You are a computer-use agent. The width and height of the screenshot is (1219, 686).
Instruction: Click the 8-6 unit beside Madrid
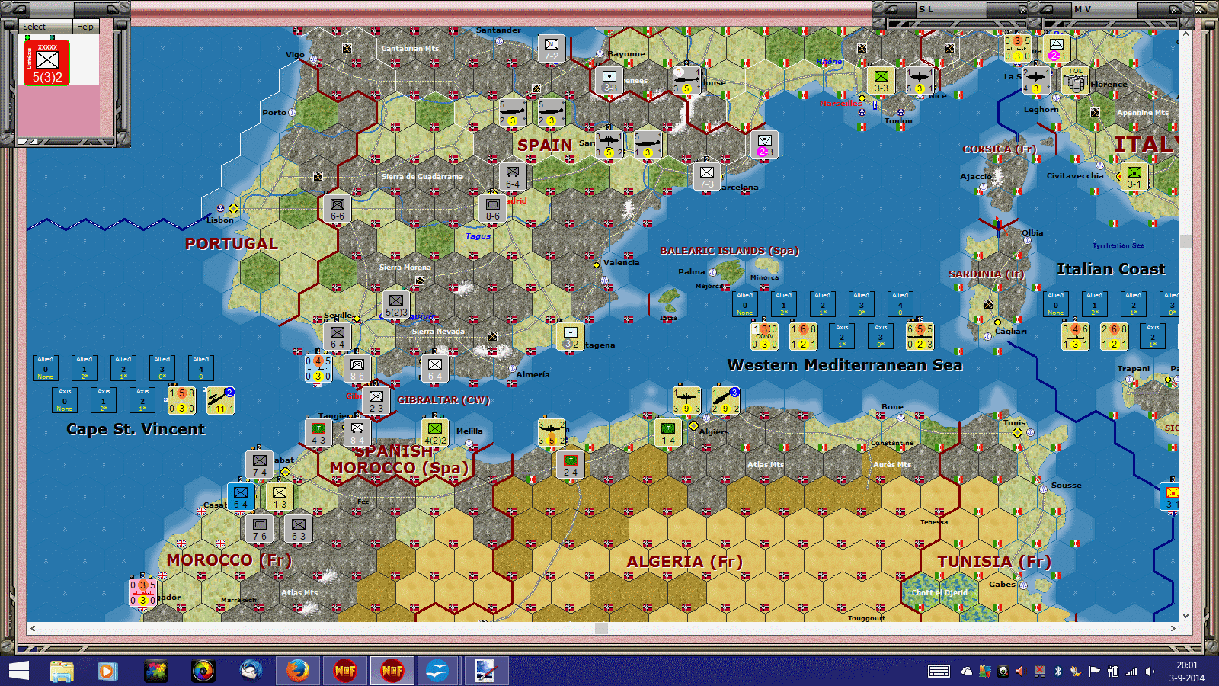[x=493, y=209]
